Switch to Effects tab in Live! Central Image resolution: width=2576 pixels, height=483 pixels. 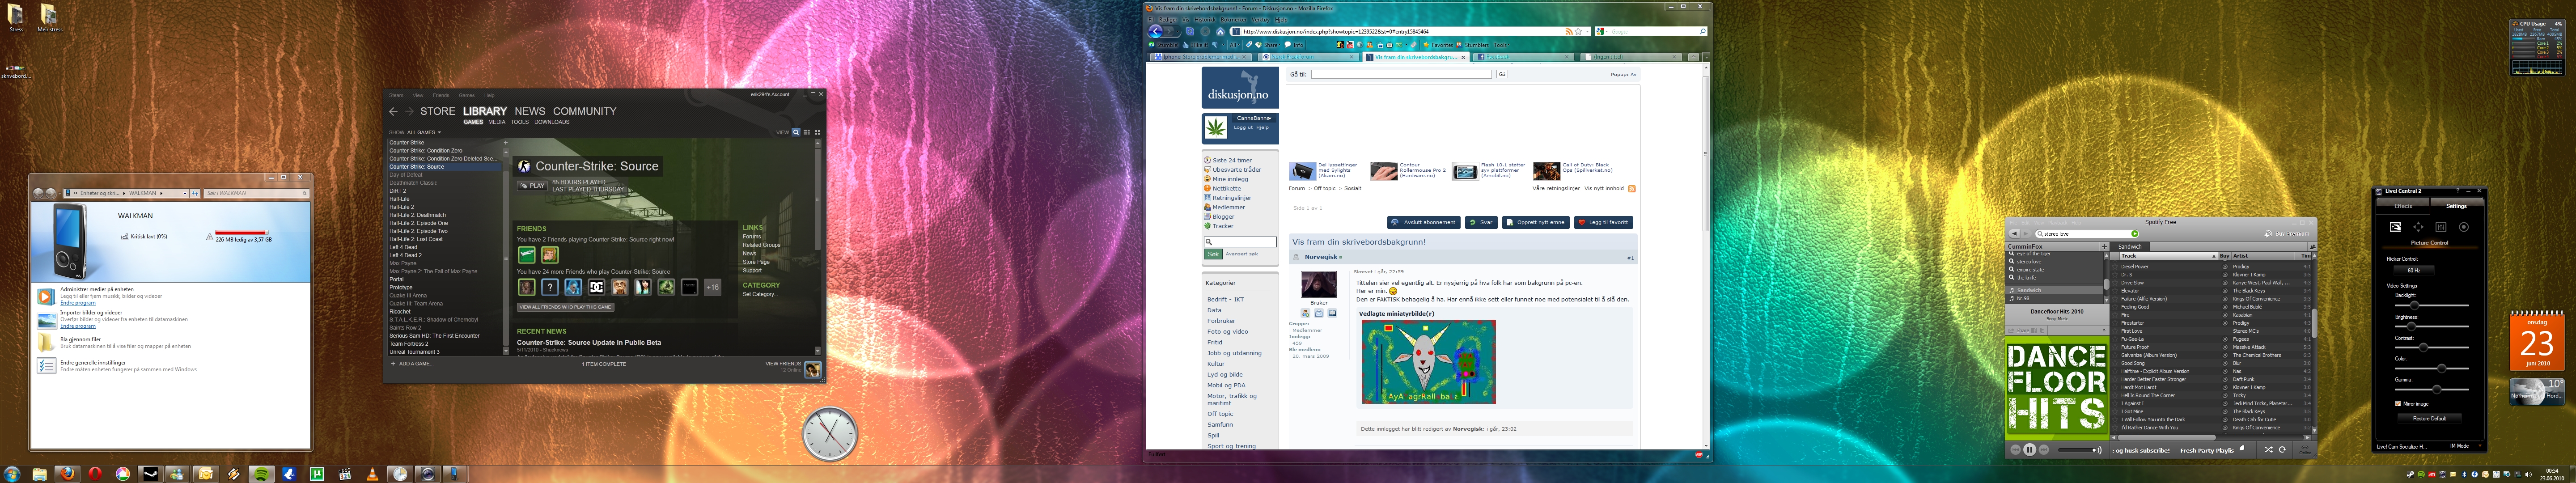click(x=2403, y=206)
